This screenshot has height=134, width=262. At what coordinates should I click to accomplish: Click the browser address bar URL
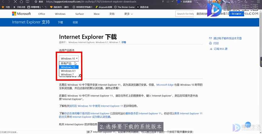[x=91, y=2]
